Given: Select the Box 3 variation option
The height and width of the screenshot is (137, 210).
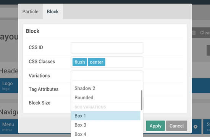Looking at the screenshot, I should point(106,125).
